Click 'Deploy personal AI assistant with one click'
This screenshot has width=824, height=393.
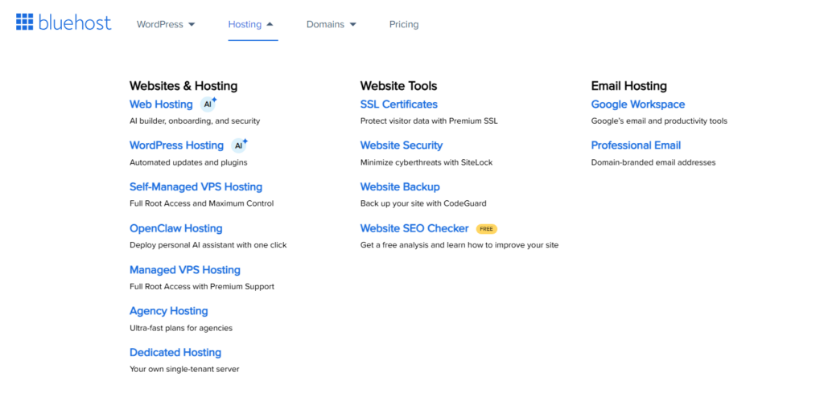coord(208,245)
